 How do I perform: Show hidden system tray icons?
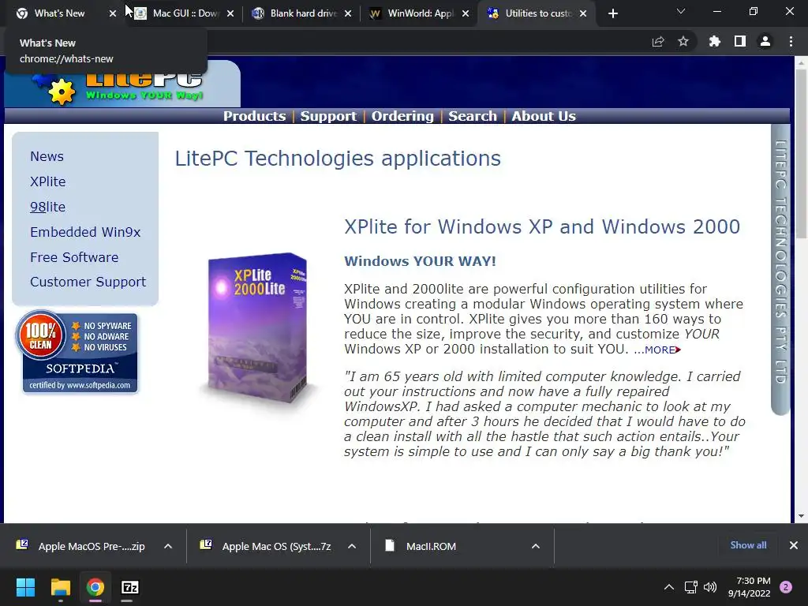[x=669, y=587]
